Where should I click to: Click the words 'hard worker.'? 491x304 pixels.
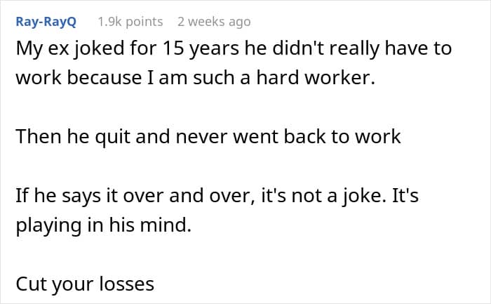[316, 77]
